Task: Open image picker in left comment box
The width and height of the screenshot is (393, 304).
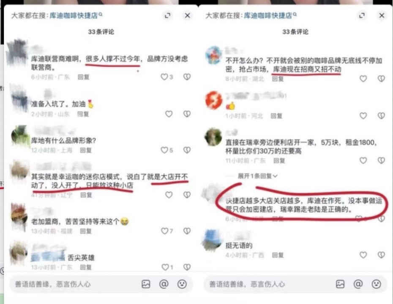Action: [146, 284]
